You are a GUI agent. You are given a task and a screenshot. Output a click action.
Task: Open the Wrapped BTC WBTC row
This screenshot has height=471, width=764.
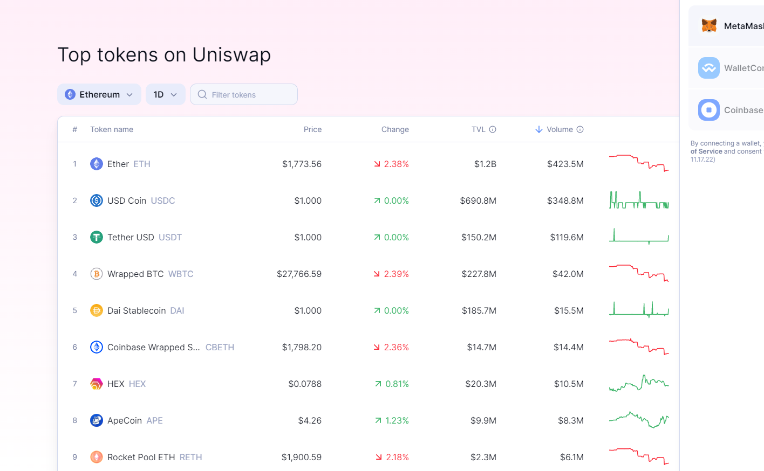tap(369, 274)
